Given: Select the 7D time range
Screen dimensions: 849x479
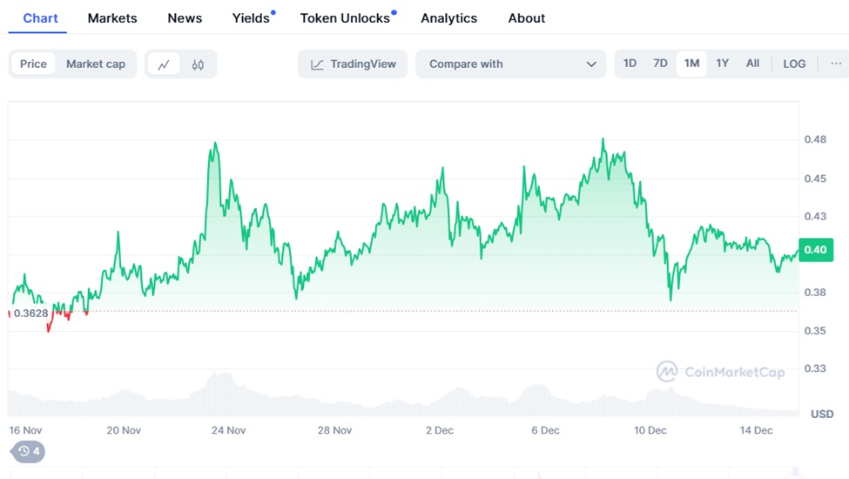Looking at the screenshot, I should coord(660,64).
